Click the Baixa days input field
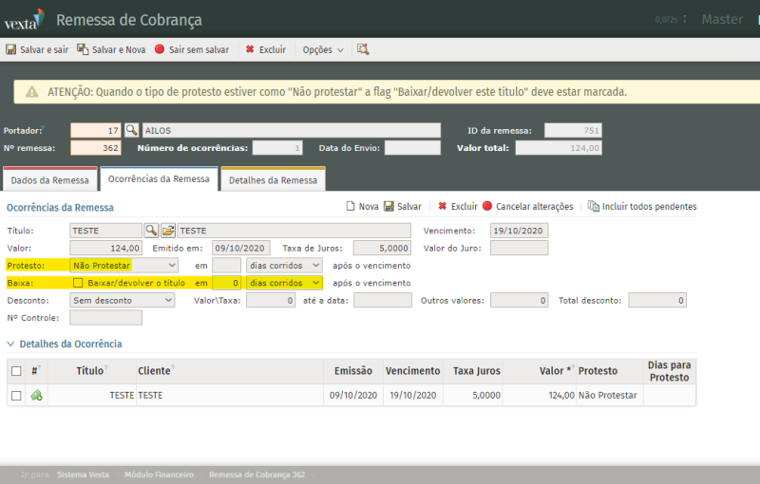Image resolution: width=760 pixels, height=484 pixels. point(226,283)
